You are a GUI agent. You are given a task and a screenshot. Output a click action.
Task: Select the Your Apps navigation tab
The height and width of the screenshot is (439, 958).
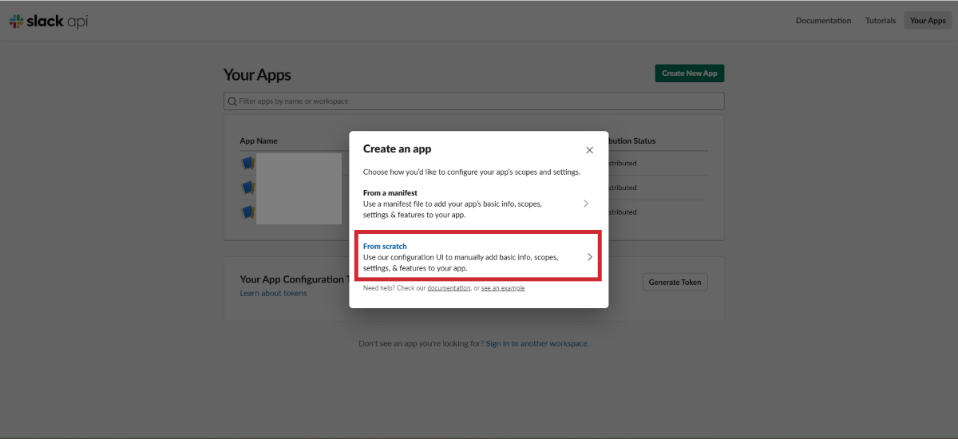[x=928, y=21]
